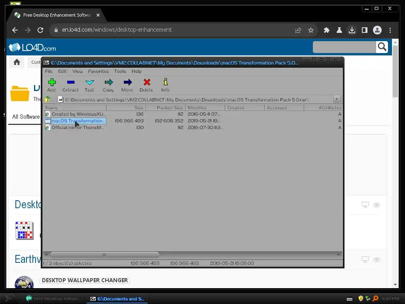The width and height of the screenshot is (405, 304).
Task: Open Chrome extensions puzzle icon
Action: coord(326,30)
